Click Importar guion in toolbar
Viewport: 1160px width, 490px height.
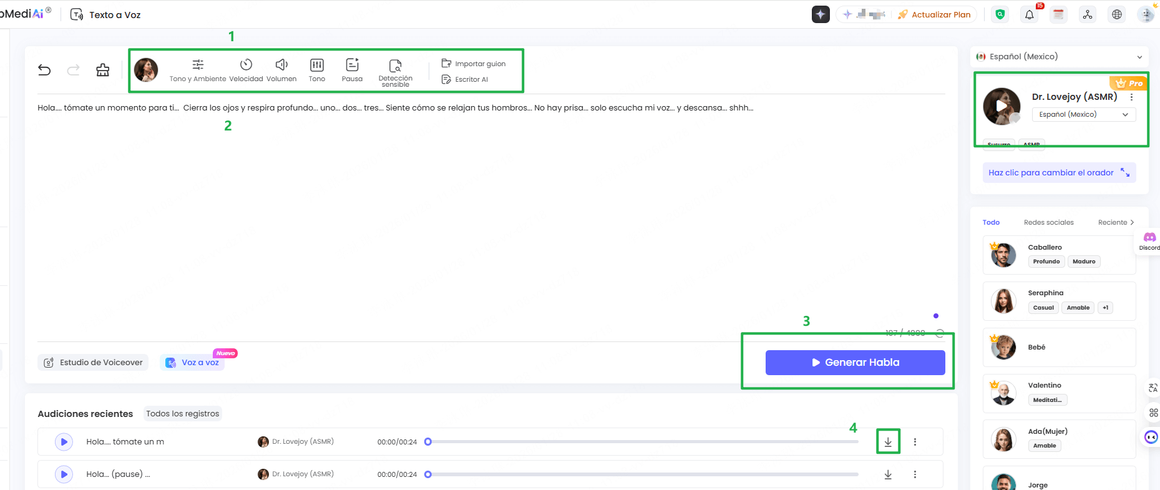pos(474,64)
